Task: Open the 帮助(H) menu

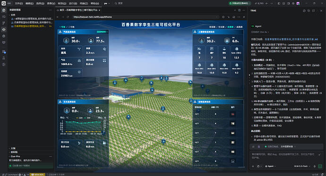Action: 95,3
